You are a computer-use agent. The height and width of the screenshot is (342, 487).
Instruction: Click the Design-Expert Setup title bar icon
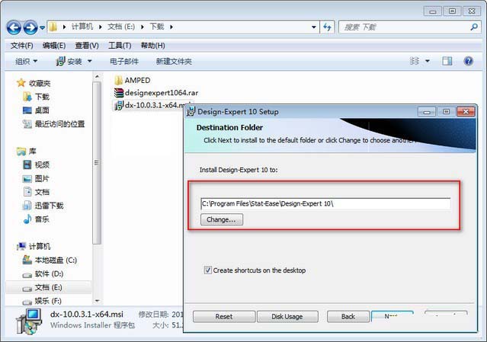tap(191, 111)
